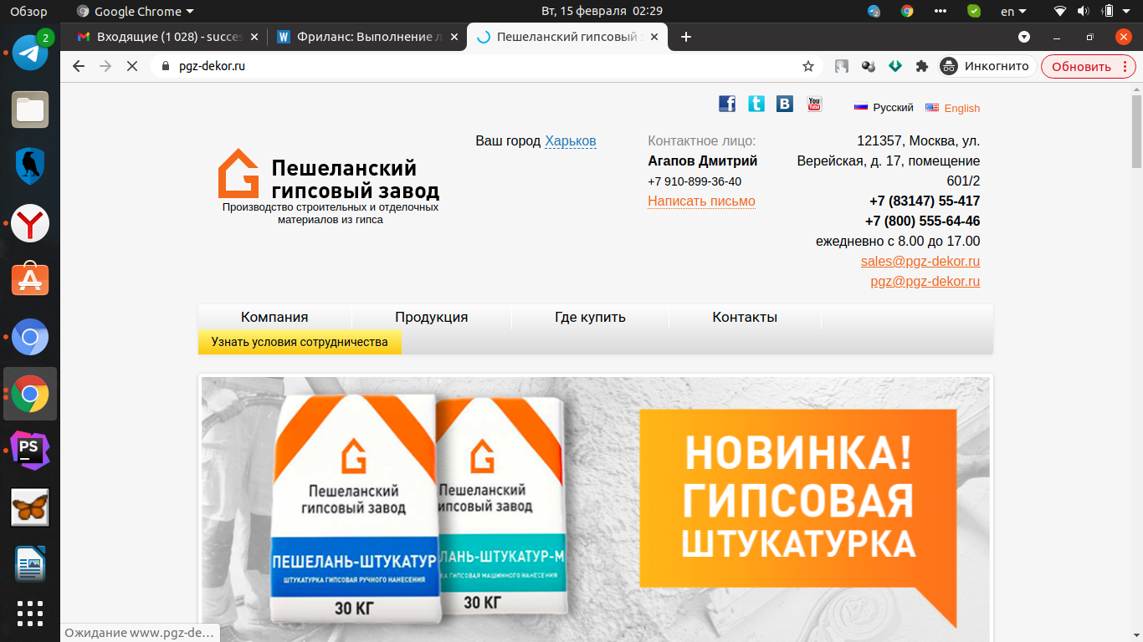Open the Files manager in dock
Screen dimensions: 1143x642
[30, 110]
